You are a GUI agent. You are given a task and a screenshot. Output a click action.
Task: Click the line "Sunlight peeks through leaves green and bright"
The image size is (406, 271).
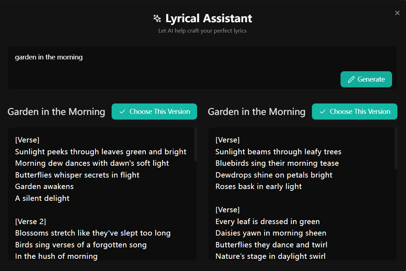pos(101,152)
